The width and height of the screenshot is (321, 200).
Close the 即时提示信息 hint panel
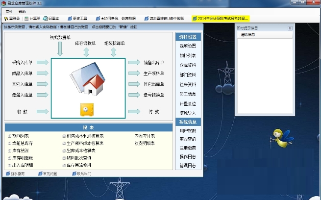click(290, 28)
